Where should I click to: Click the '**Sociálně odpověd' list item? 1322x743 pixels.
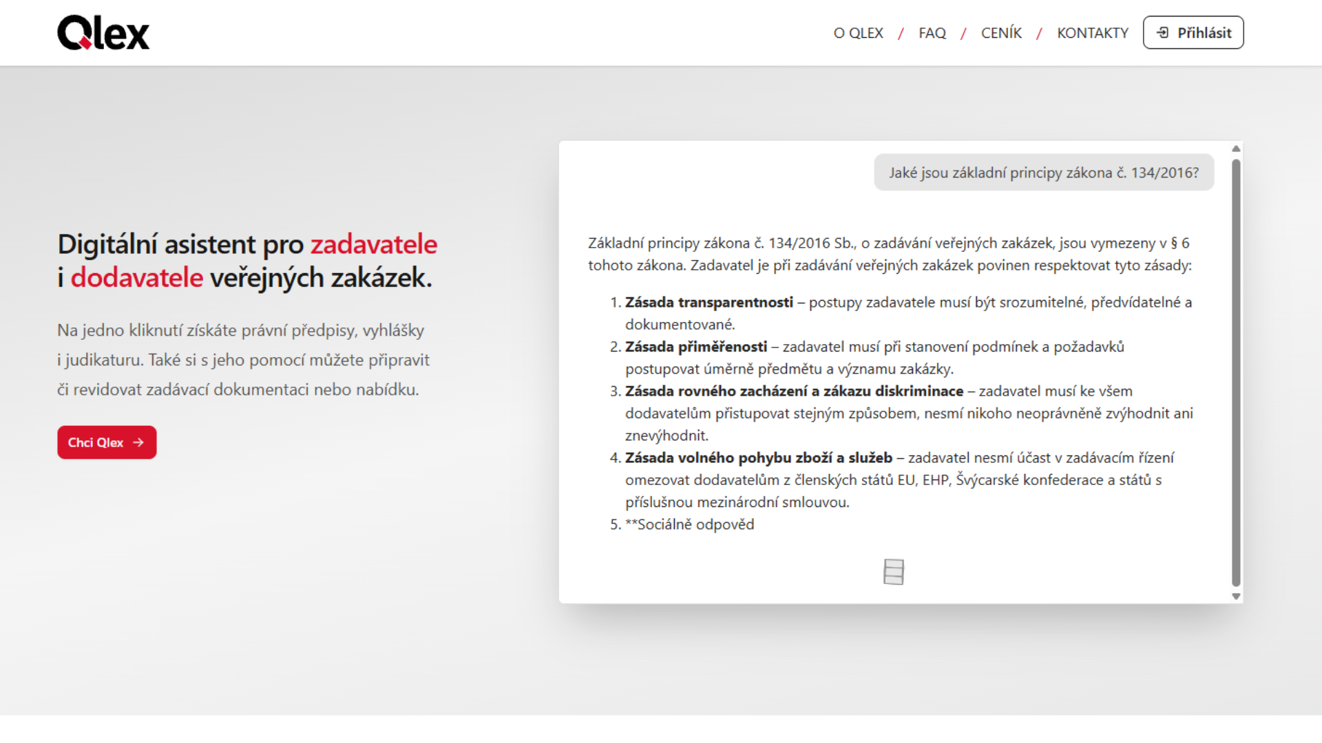pos(689,525)
